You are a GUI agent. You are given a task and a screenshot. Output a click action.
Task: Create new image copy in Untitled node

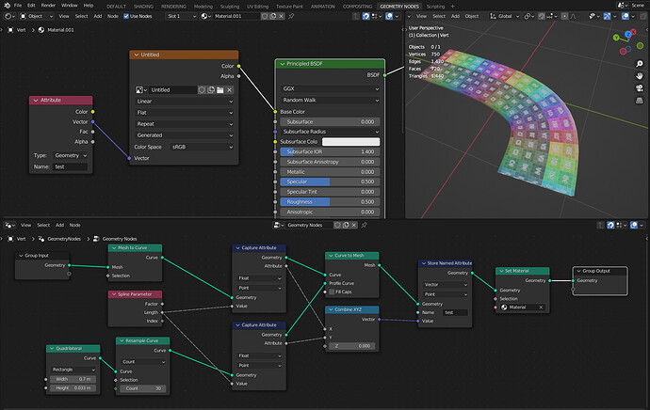211,89
